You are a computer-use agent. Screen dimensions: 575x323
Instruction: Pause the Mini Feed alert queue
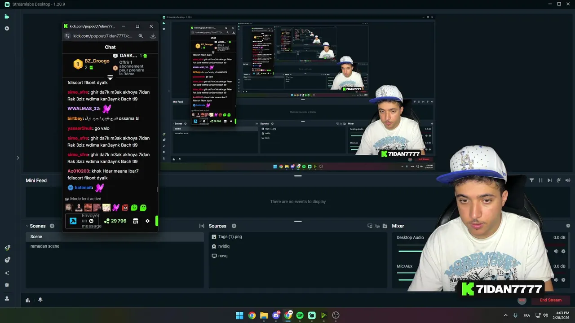click(540, 180)
